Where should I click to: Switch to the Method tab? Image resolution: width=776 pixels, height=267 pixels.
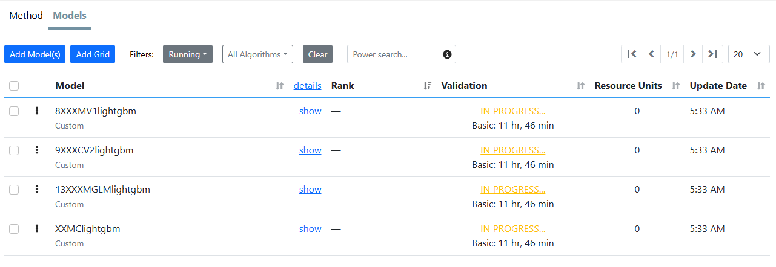click(26, 16)
